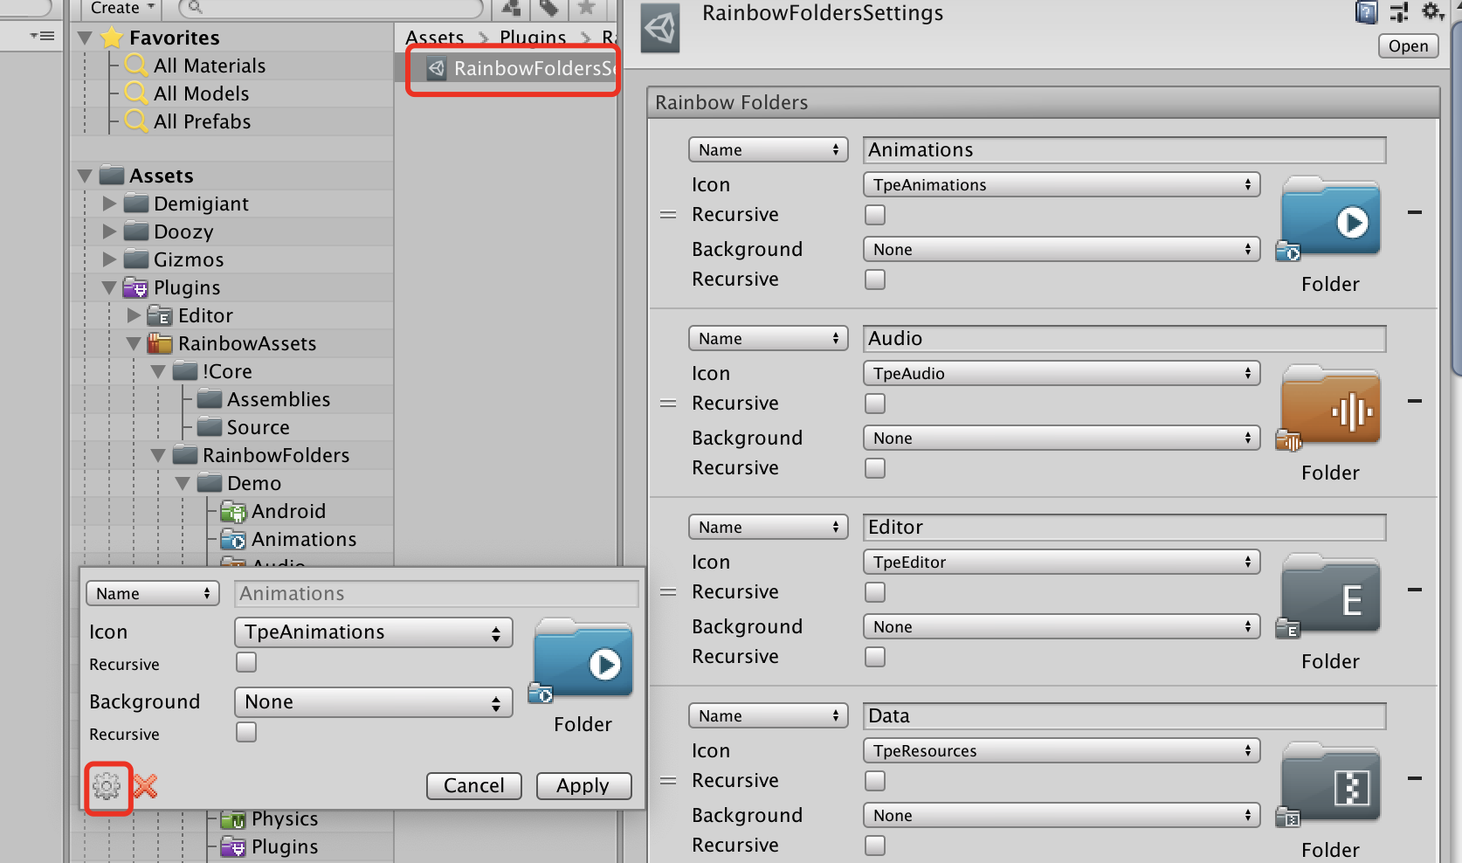Open the Name key dropdown for Audio entry
Image resolution: width=1462 pixels, height=863 pixels.
(769, 338)
